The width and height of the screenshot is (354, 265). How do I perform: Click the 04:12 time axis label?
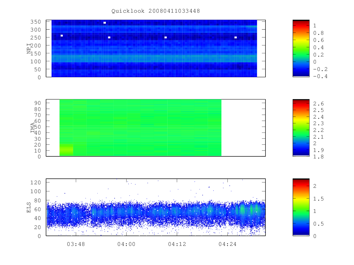pos(177,244)
